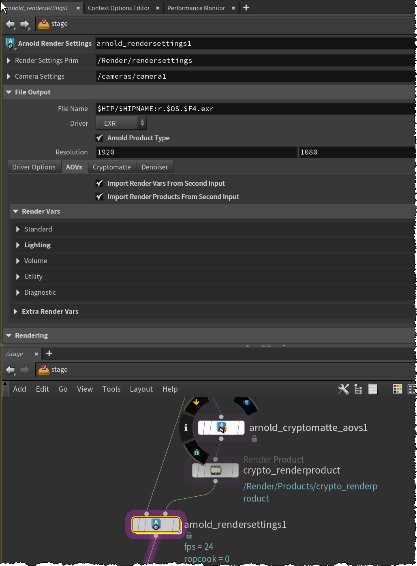This screenshot has height=566, width=417.
Task: Collapse the File Output section
Action: coord(9,92)
